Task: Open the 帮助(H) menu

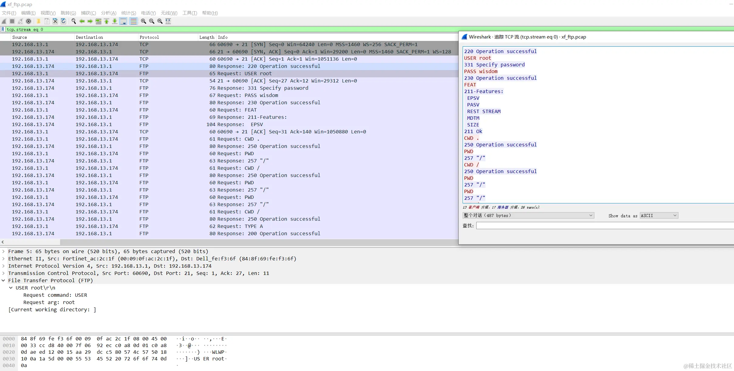Action: click(x=210, y=13)
